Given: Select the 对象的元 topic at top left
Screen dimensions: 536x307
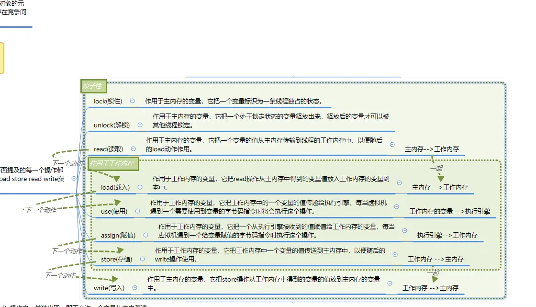Looking at the screenshot, I should point(13,8).
